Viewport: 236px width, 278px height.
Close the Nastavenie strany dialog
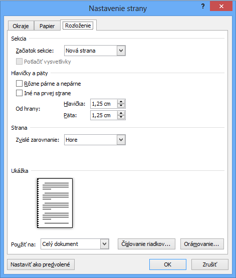click(x=221, y=6)
